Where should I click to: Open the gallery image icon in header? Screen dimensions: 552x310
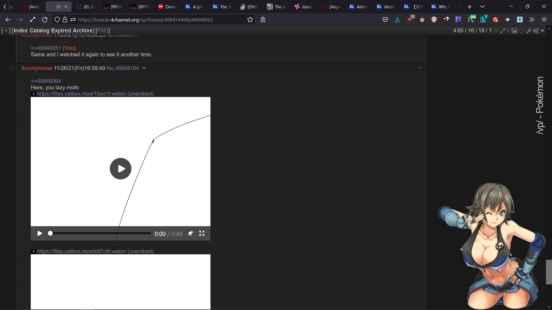click(514, 31)
